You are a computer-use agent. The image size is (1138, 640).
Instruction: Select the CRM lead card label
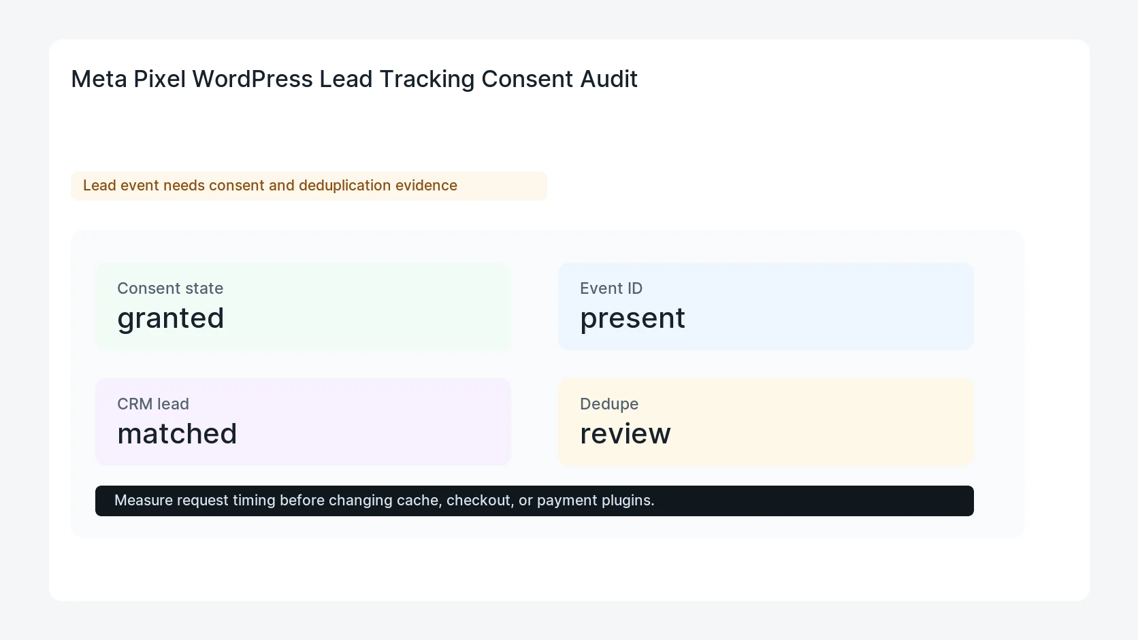[x=153, y=404]
